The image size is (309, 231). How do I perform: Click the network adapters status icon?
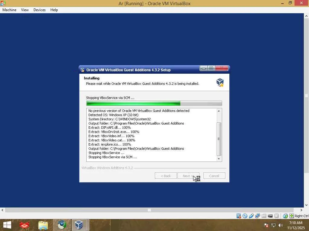coord(258,216)
